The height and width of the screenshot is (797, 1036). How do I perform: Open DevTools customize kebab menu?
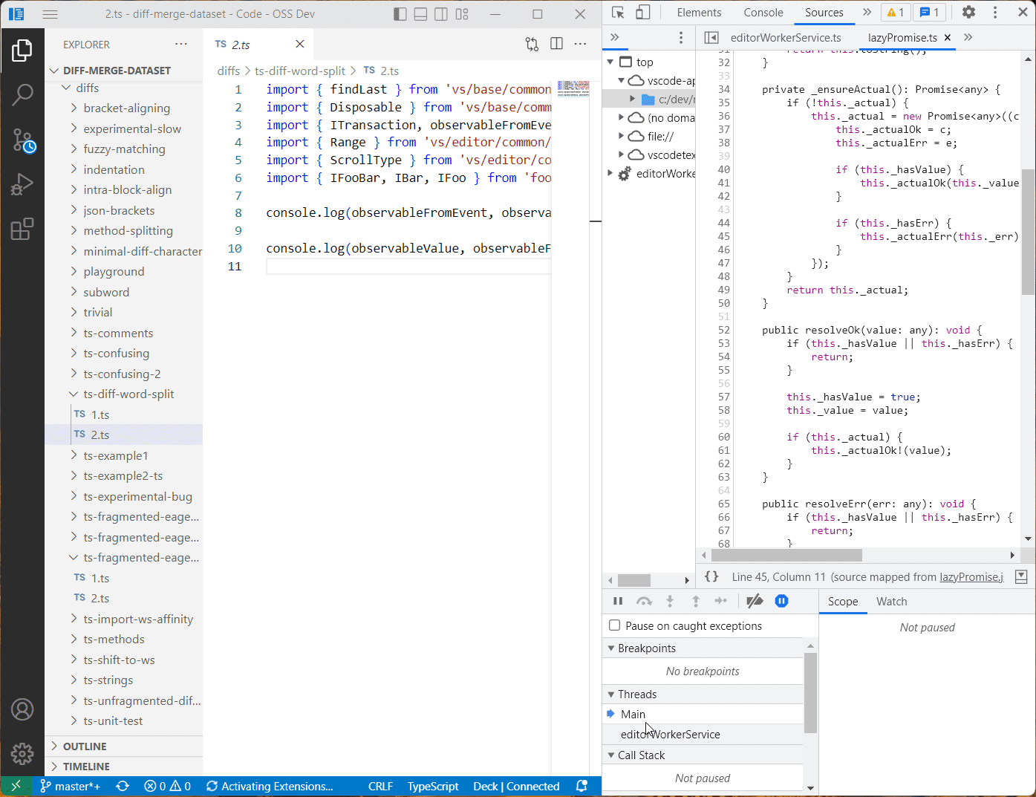(x=995, y=13)
